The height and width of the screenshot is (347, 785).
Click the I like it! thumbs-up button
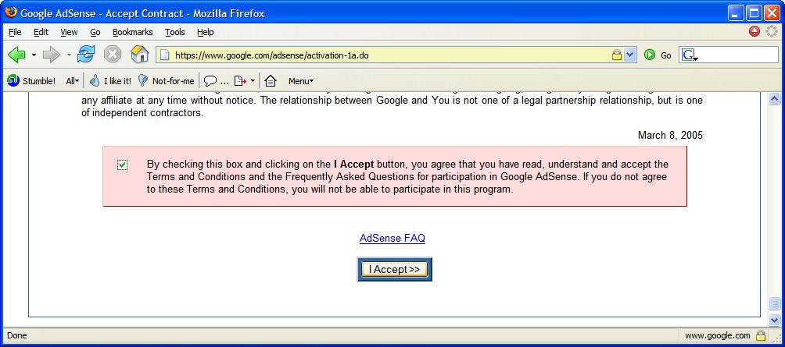tap(111, 81)
